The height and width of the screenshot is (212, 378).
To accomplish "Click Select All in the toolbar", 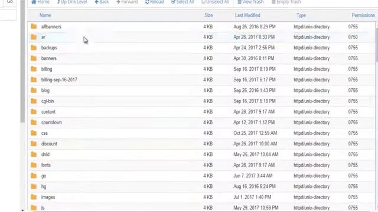I will [x=183, y=2].
